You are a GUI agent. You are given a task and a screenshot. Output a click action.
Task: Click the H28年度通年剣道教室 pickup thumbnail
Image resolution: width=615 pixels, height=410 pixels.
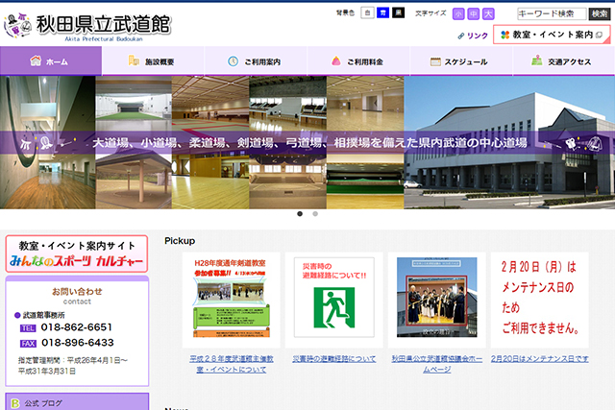click(231, 298)
